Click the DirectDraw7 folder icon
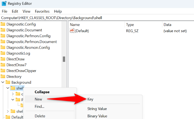This screenshot has width=194, height=119. point(3,65)
